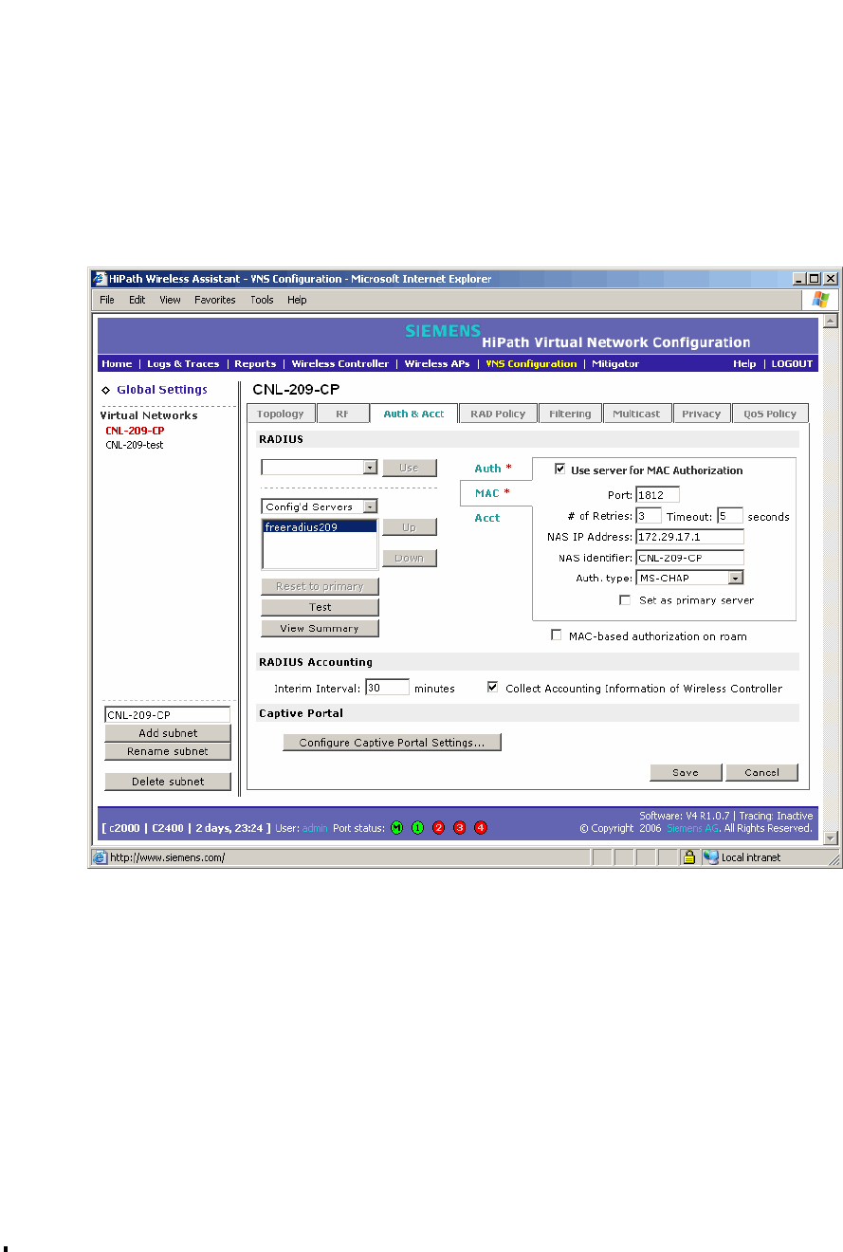Open Wireless Controller page
Screen dimensions: 843x1252
click(x=339, y=364)
